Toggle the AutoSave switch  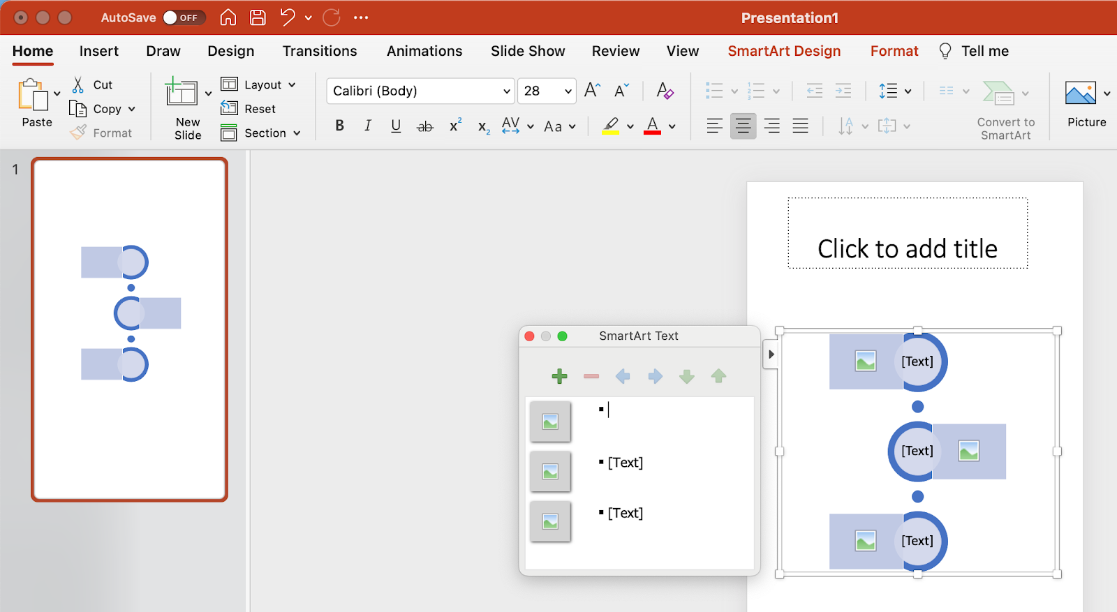pos(184,17)
